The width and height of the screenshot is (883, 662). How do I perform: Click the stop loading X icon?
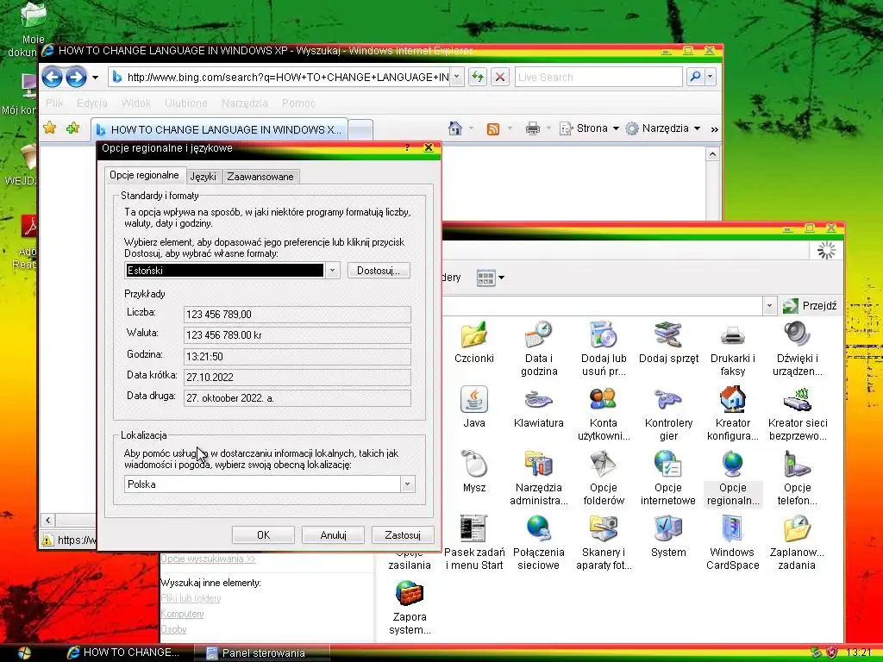pos(499,77)
